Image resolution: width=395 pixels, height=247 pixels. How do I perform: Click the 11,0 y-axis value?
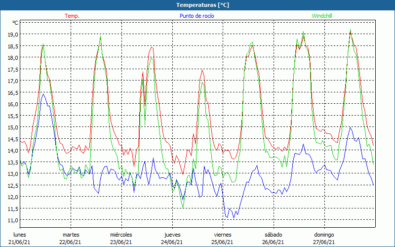point(13,220)
